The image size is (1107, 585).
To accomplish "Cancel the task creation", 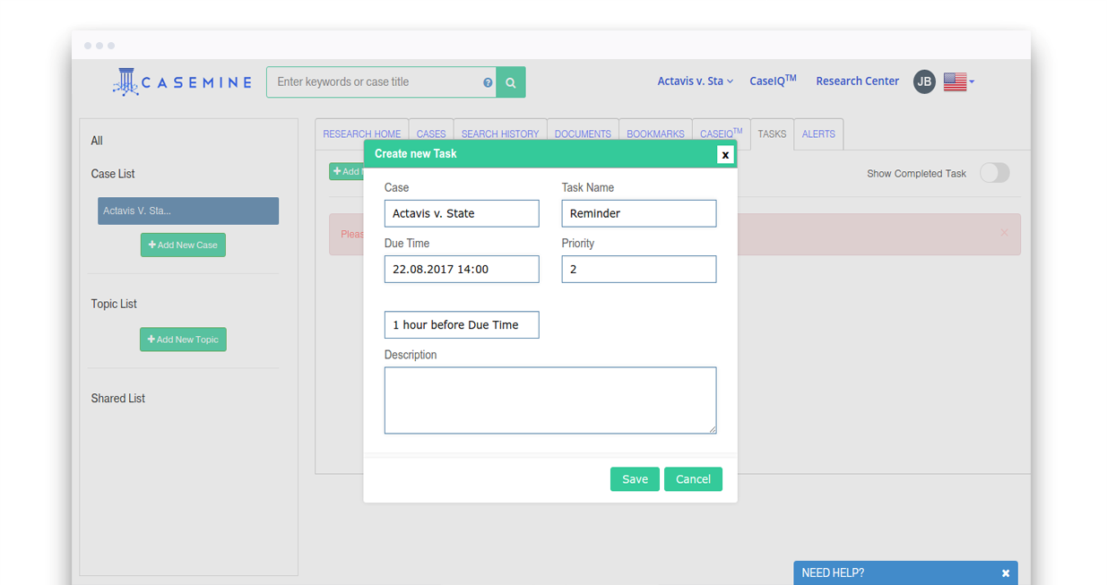I will [693, 479].
